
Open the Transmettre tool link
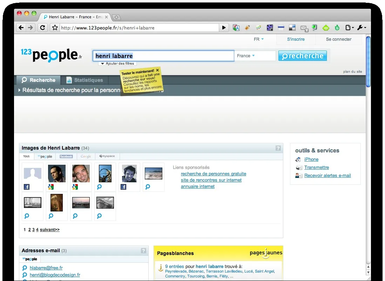point(317,167)
